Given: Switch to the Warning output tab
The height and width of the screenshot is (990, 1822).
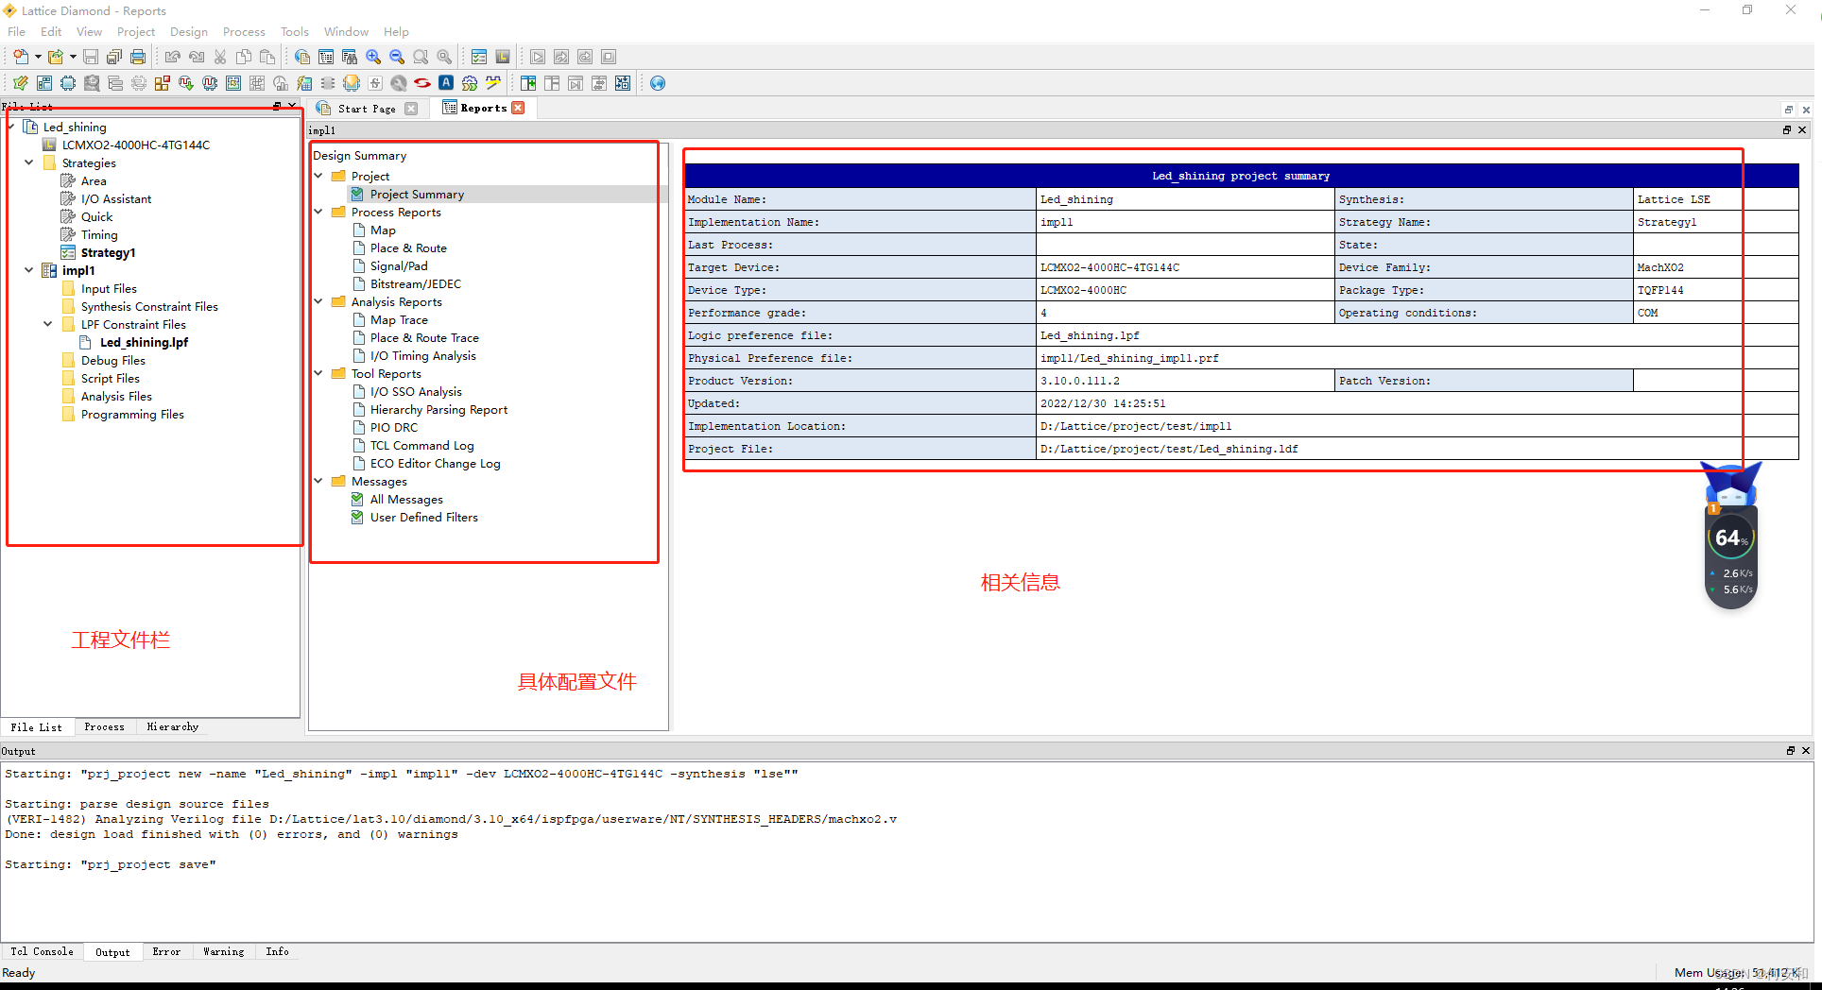Looking at the screenshot, I should click(223, 951).
